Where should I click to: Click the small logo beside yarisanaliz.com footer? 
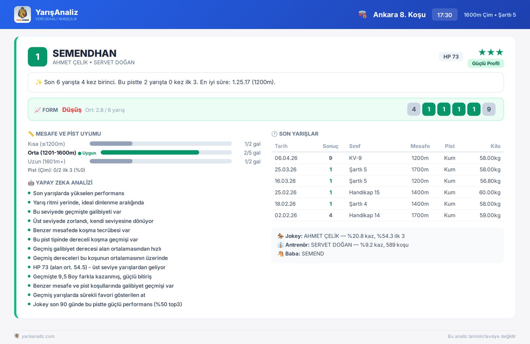17,336
